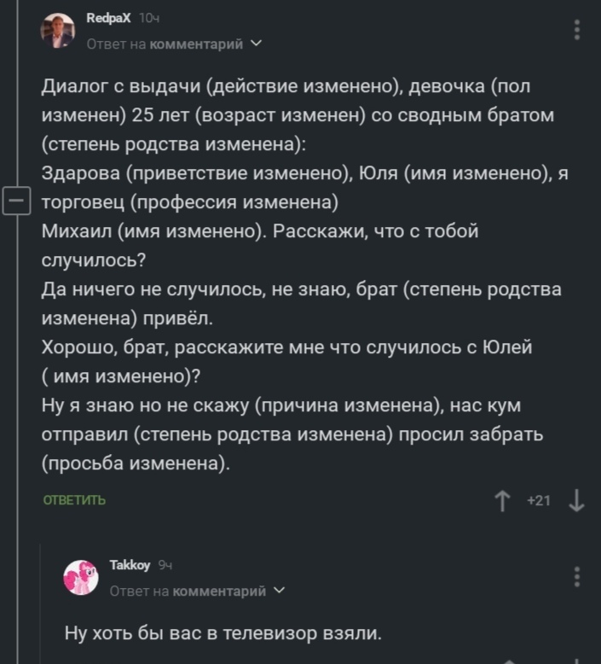
Task: Follow the 'комментарий' link in Takkoy's header
Action: pyautogui.click(x=219, y=591)
